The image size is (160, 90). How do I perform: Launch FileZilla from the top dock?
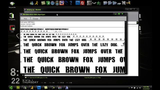click(x=82, y=3)
